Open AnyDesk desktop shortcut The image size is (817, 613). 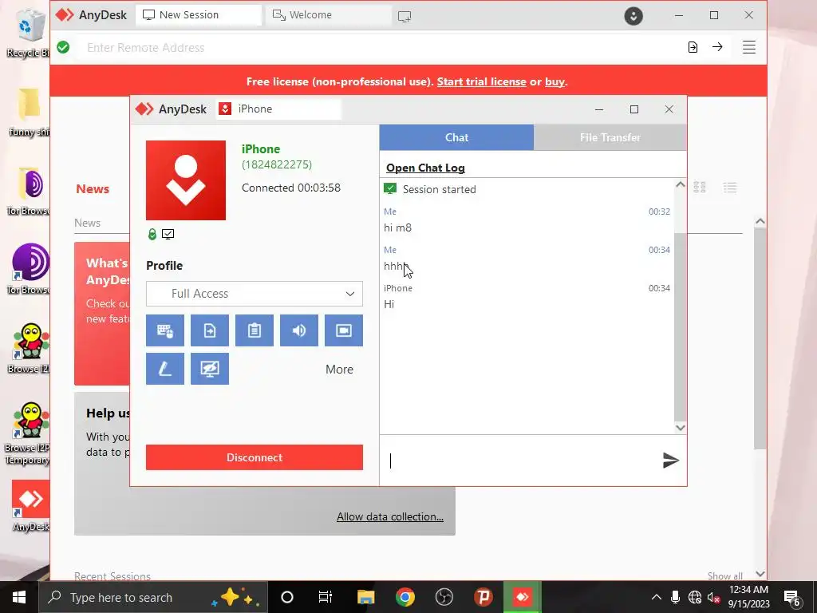[x=30, y=506]
